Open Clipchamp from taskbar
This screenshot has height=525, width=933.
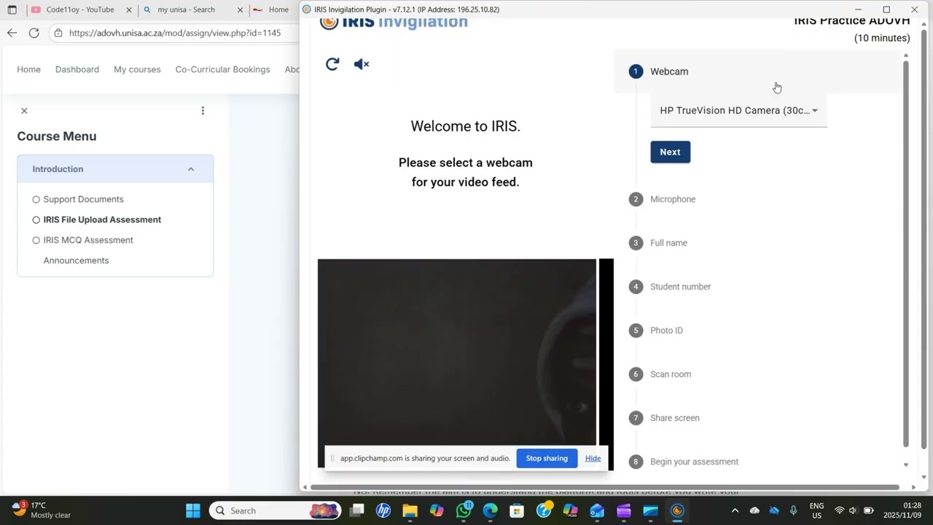(624, 510)
